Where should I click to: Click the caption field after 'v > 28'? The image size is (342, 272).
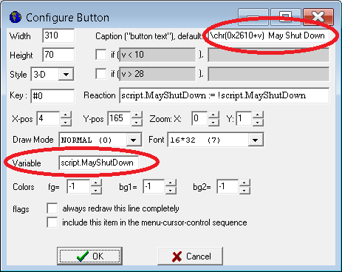(x=268, y=74)
